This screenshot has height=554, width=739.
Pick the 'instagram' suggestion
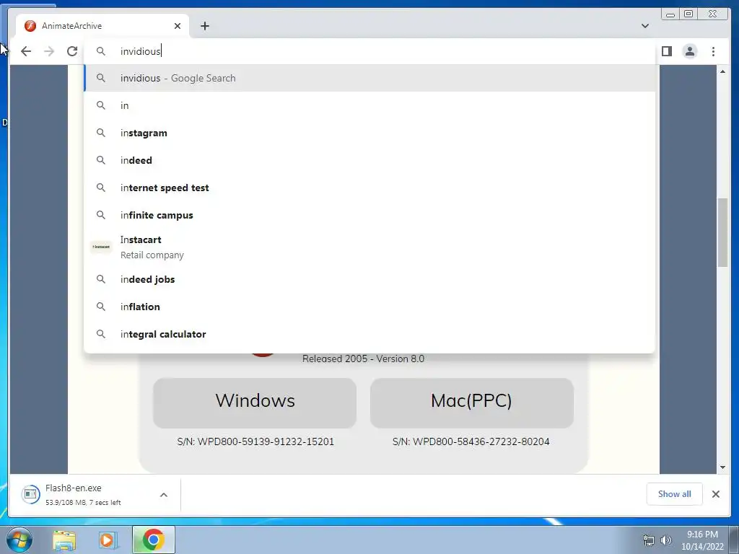tap(369, 133)
